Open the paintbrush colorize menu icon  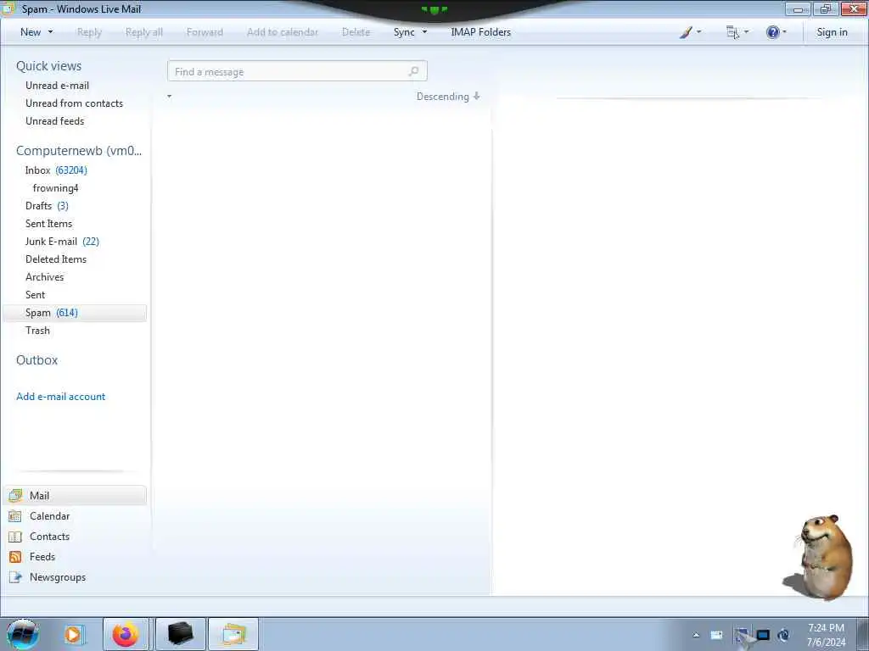(x=686, y=32)
